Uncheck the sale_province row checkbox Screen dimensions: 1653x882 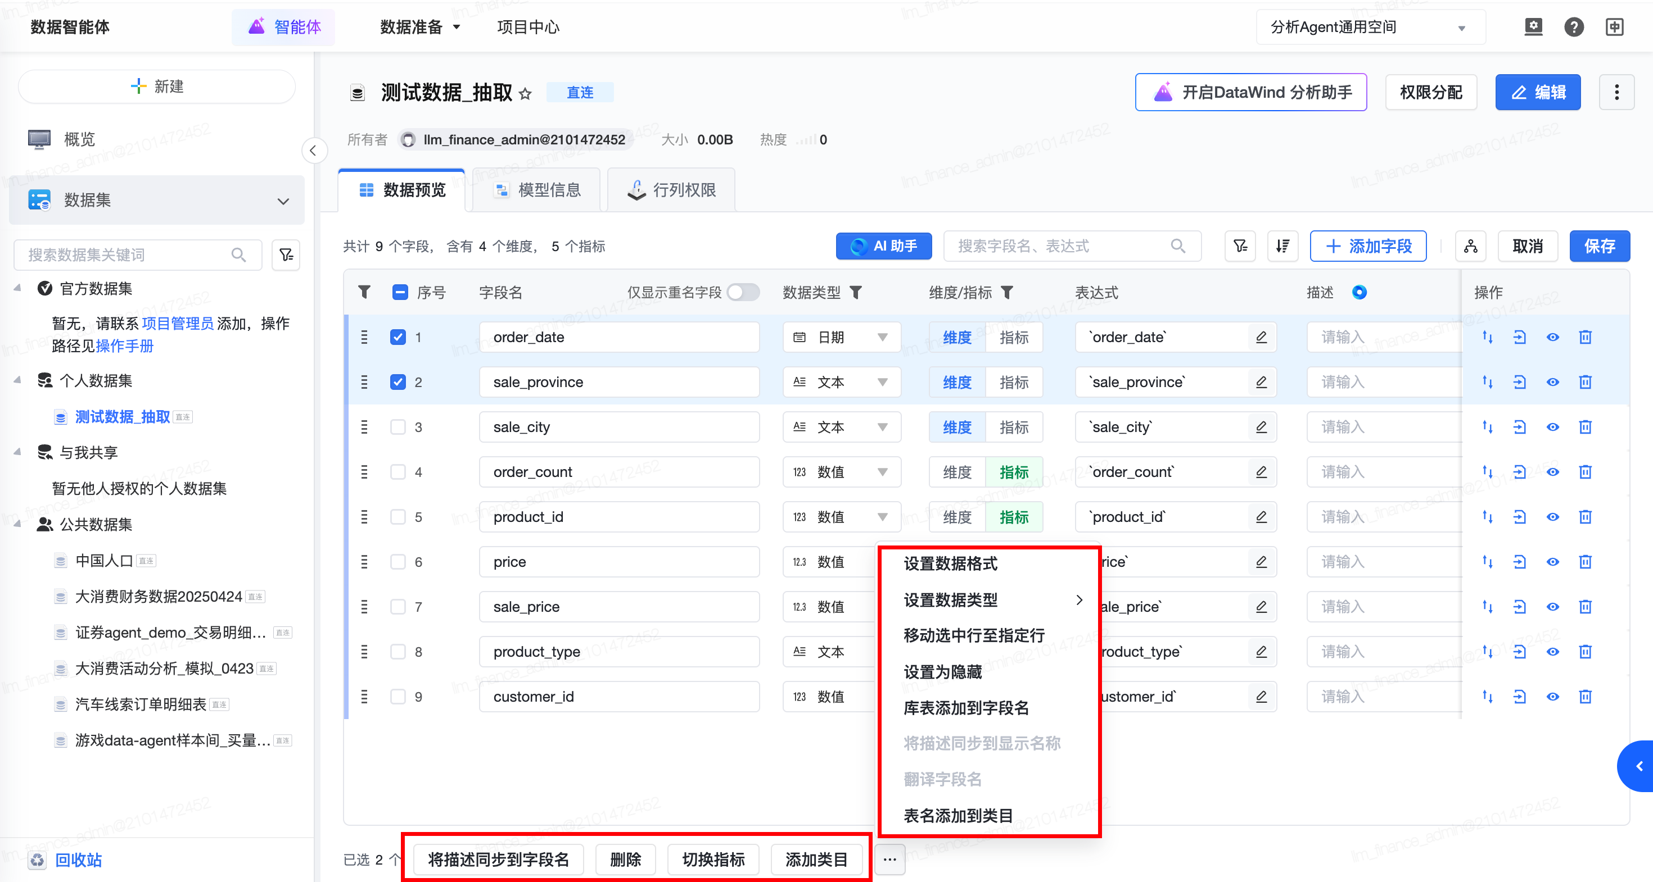pyautogui.click(x=398, y=382)
